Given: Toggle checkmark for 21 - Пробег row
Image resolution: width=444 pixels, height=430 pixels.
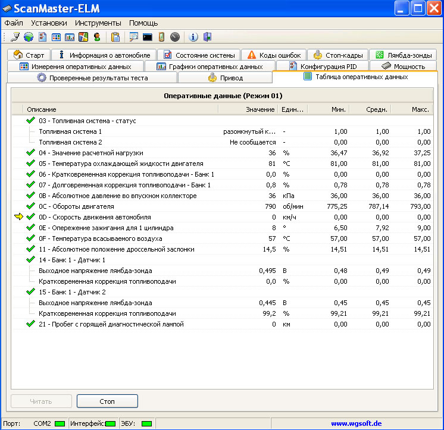Looking at the screenshot, I should click(30, 324).
